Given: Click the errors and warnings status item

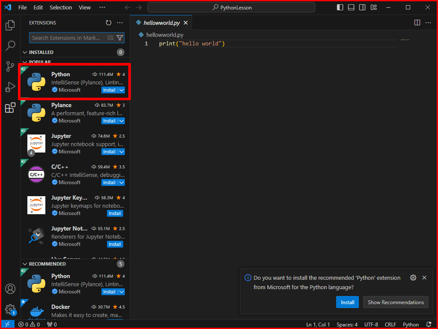Looking at the screenshot, I should pos(29,324).
